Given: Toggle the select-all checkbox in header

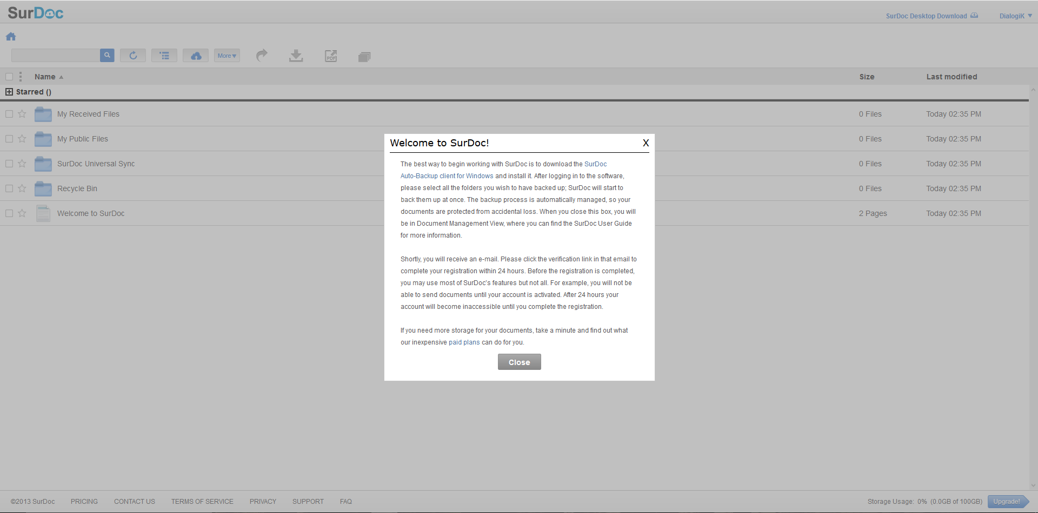Looking at the screenshot, I should pyautogui.click(x=9, y=77).
